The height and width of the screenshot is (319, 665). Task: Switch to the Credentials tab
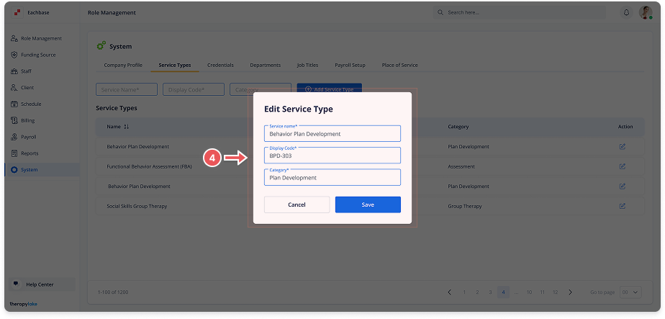(220, 66)
